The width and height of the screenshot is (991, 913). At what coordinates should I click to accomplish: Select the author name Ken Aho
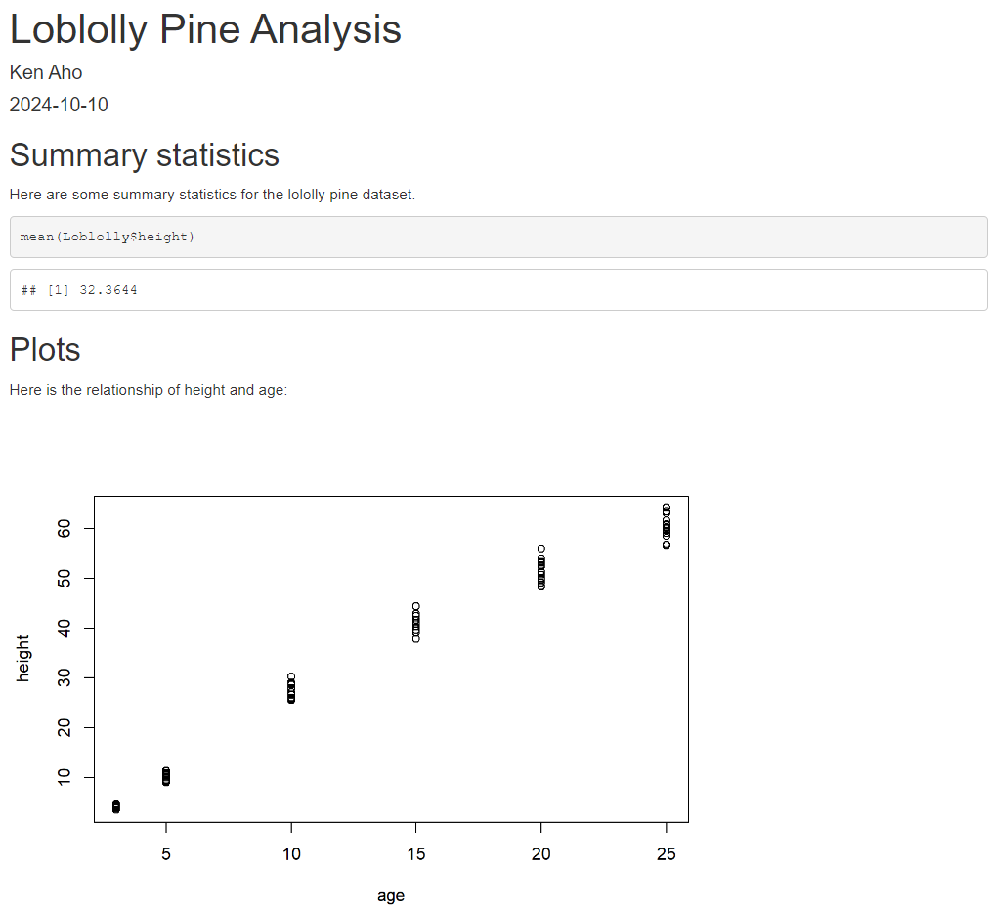46,72
